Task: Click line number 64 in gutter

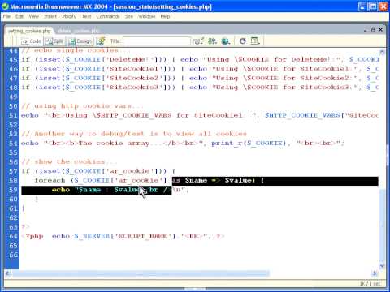Action: click(13, 236)
